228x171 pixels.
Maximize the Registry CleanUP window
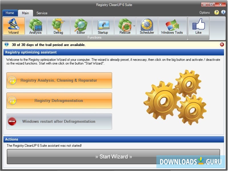tap(211, 5)
